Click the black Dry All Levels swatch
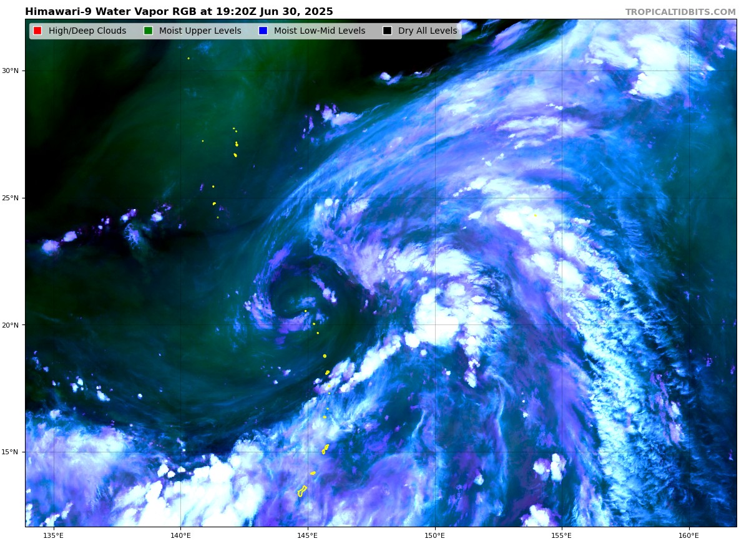The image size is (749, 541). tap(387, 31)
